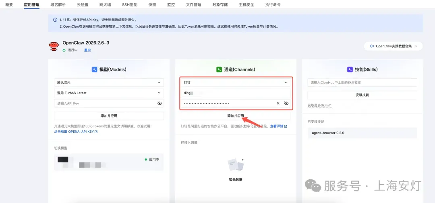Open the 域名解析 tab

[58, 5]
